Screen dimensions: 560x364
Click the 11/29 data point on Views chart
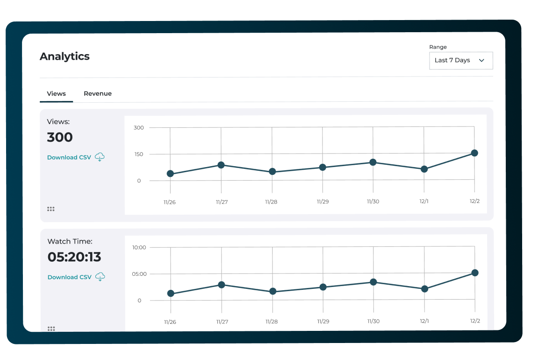point(323,167)
